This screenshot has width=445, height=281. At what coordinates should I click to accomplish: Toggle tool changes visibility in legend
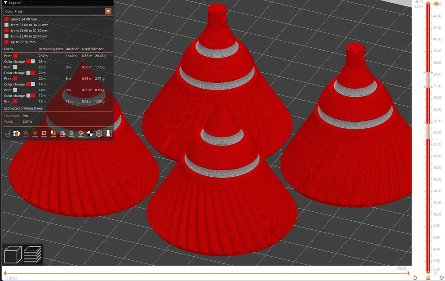[53, 133]
